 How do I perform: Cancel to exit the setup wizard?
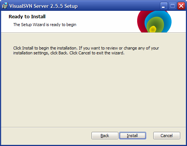(x=167, y=136)
